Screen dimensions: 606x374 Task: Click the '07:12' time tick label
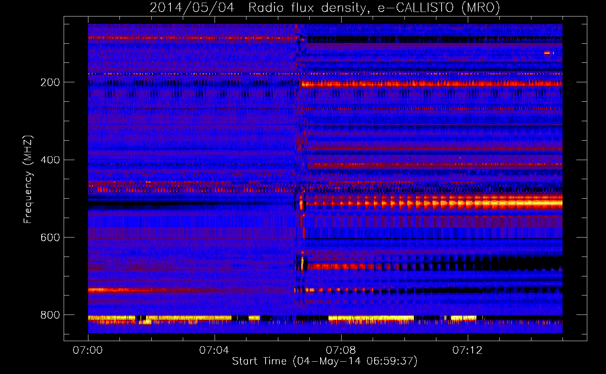pyautogui.click(x=467, y=350)
